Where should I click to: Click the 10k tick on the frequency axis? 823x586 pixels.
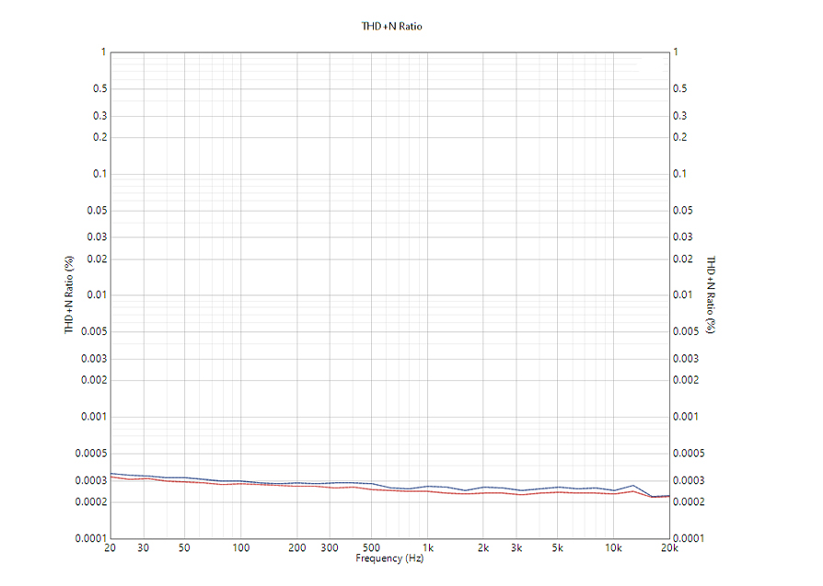pyautogui.click(x=613, y=548)
